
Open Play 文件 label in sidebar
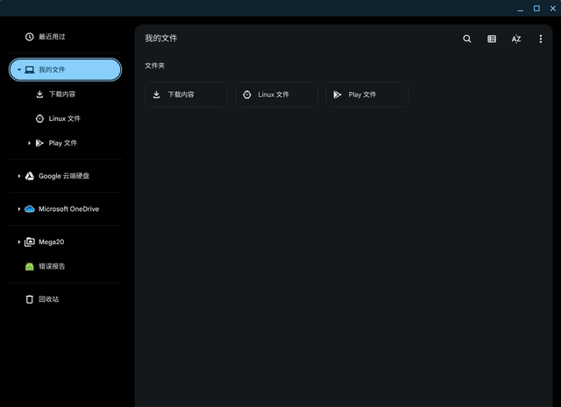click(63, 143)
